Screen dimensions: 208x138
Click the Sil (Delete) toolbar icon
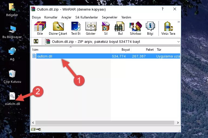[x=106, y=28]
